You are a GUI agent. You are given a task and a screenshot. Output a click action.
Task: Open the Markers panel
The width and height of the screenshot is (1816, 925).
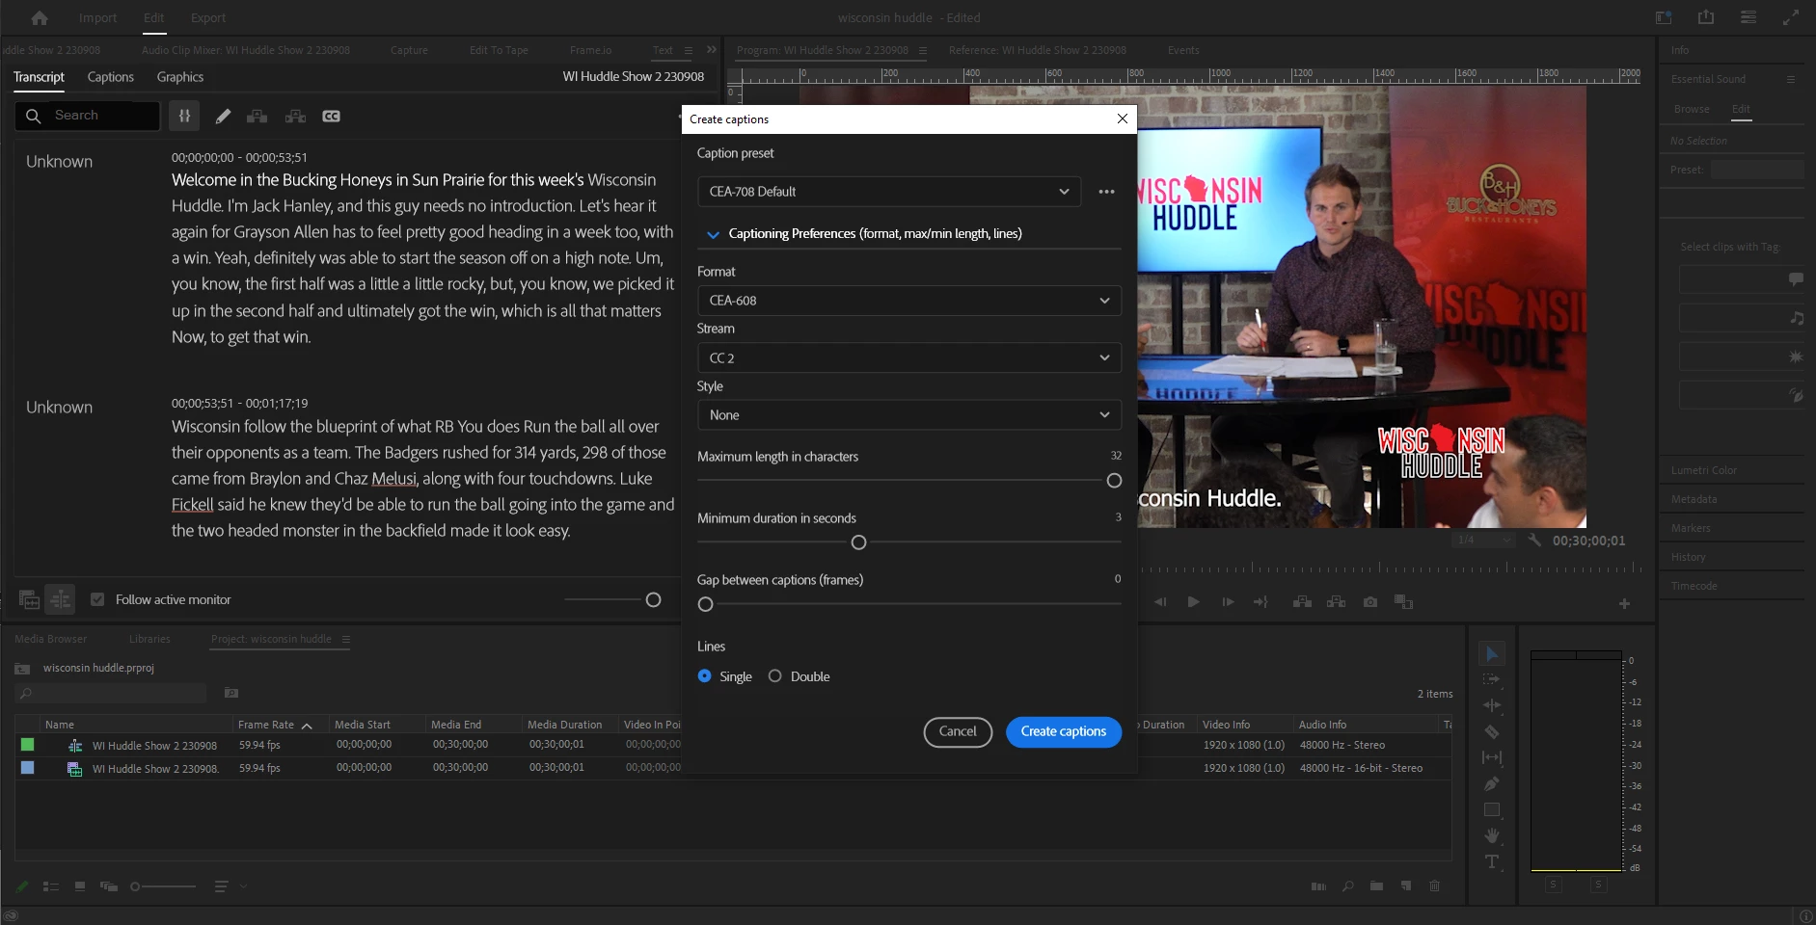click(x=1691, y=528)
